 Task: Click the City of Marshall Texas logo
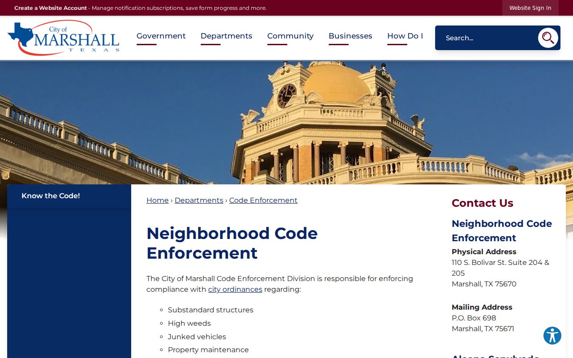coord(64,38)
